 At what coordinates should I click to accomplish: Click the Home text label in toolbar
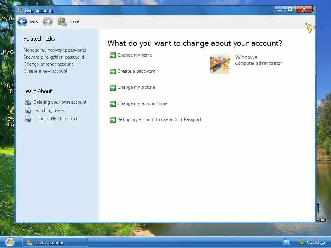pos(74,21)
